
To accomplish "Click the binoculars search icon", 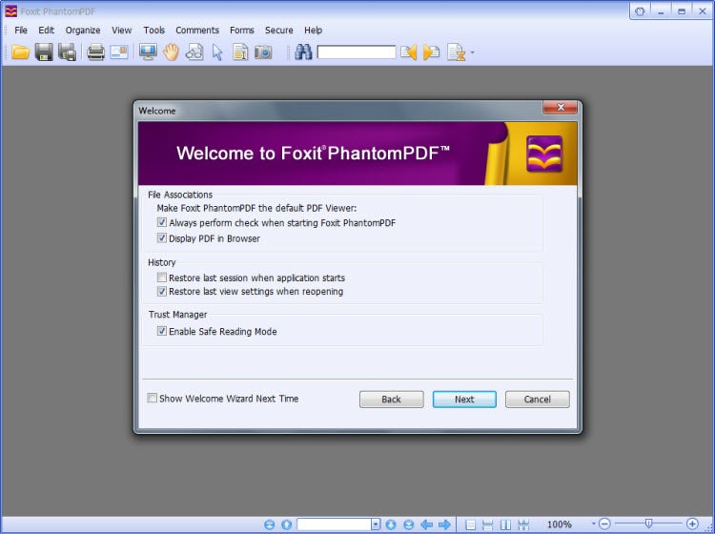I will pyautogui.click(x=303, y=52).
